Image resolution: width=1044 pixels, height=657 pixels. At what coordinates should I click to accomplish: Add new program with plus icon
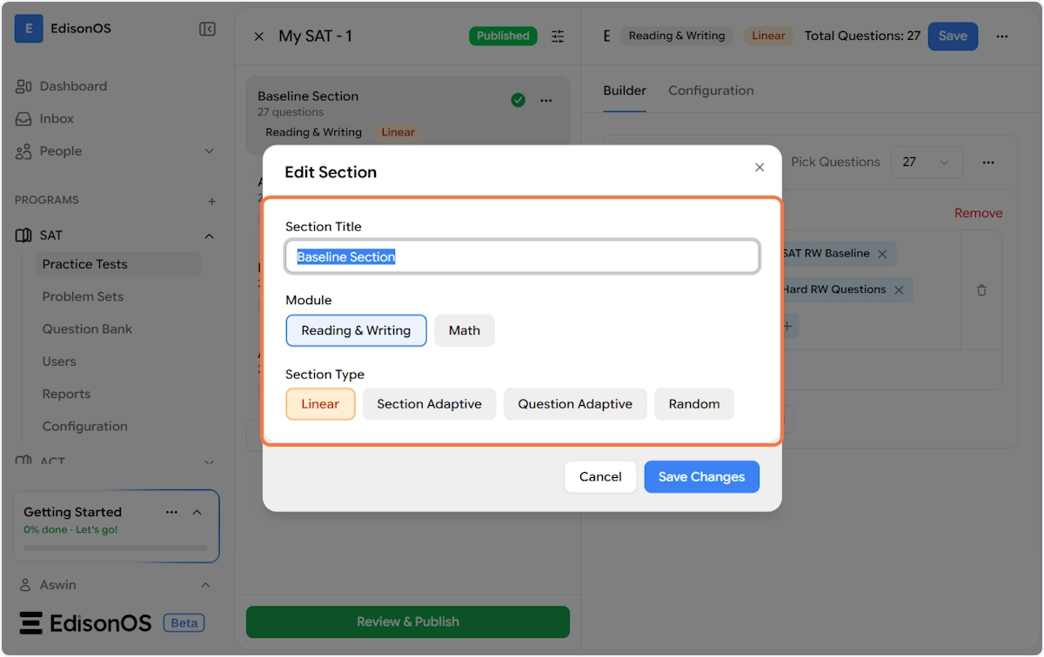point(211,201)
